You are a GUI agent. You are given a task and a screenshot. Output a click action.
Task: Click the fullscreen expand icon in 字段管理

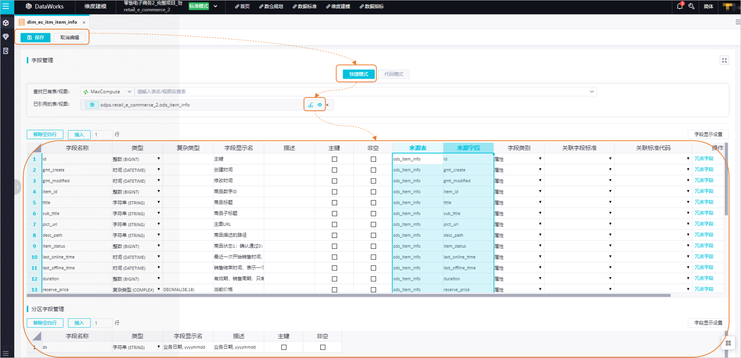click(724, 60)
